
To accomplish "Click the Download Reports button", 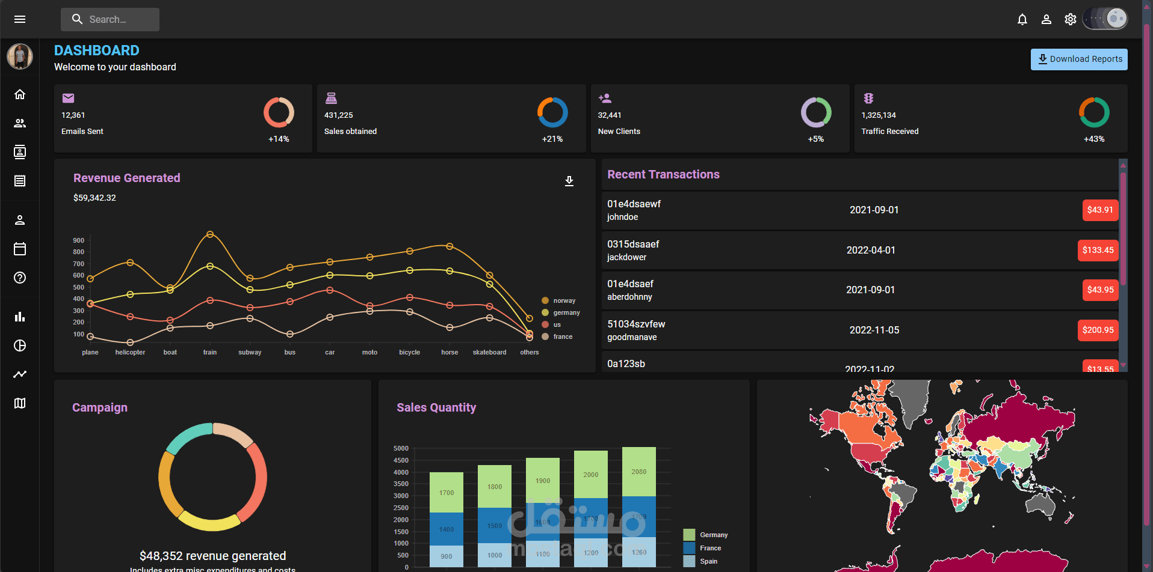I will coord(1079,59).
